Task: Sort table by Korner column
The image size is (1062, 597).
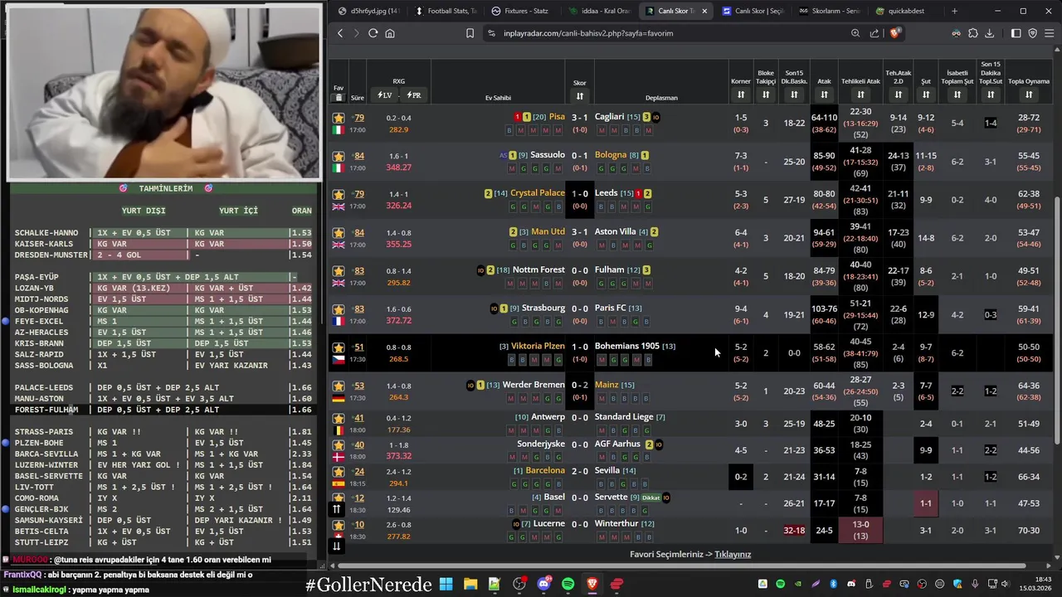Action: [x=741, y=95]
